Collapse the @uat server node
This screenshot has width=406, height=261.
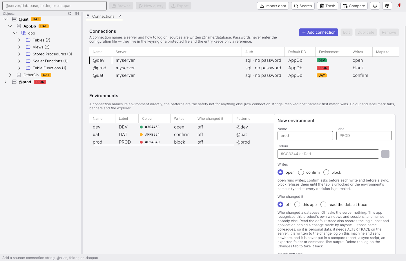[x=6, y=19]
